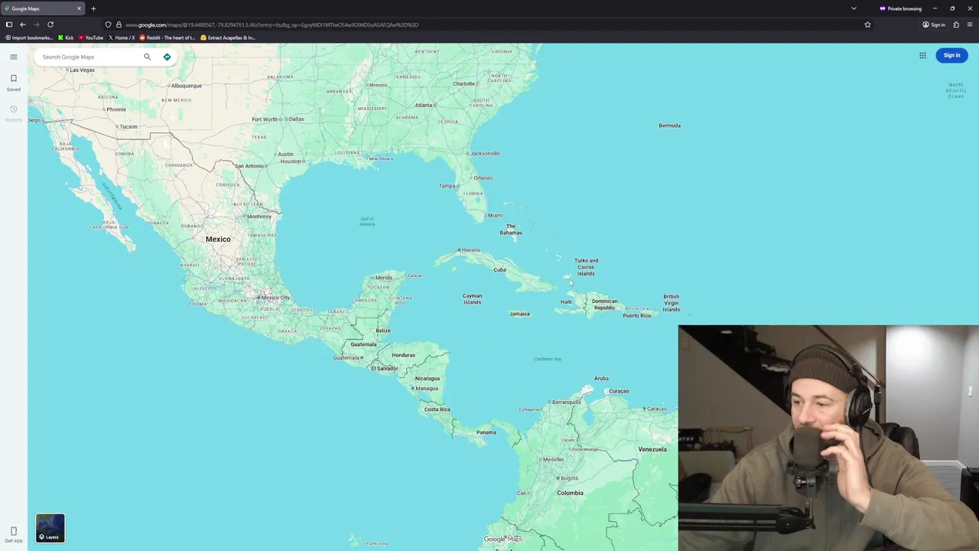Viewport: 979px width, 551px height.
Task: Click the Jamaica map label
Action: (519, 314)
